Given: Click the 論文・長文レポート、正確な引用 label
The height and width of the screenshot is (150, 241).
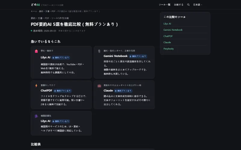Looking at the screenshot, I should pos(119,51).
